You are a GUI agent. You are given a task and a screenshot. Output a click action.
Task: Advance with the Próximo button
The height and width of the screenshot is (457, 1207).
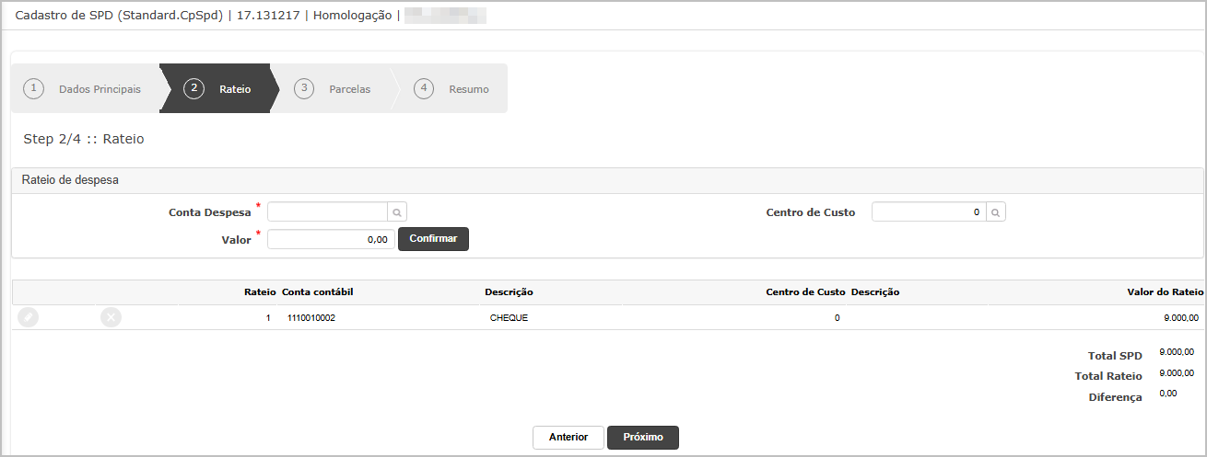click(642, 438)
